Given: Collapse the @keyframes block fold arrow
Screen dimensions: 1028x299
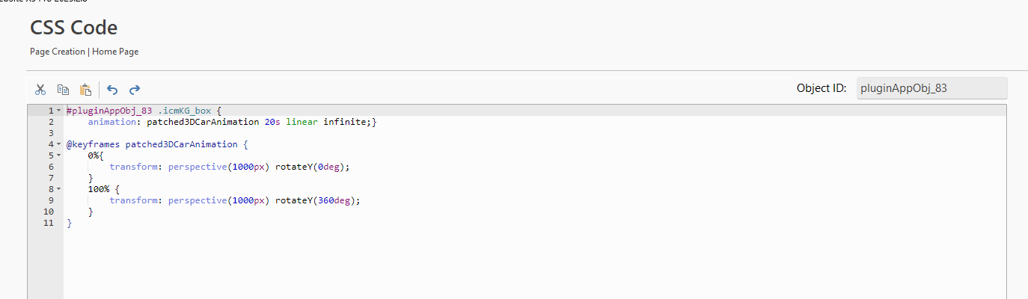Looking at the screenshot, I should 58,144.
